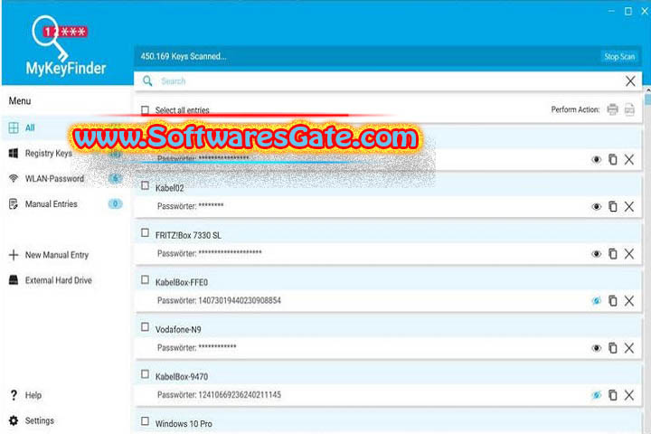Clear the search box with X
651x434 pixels.
(630, 81)
